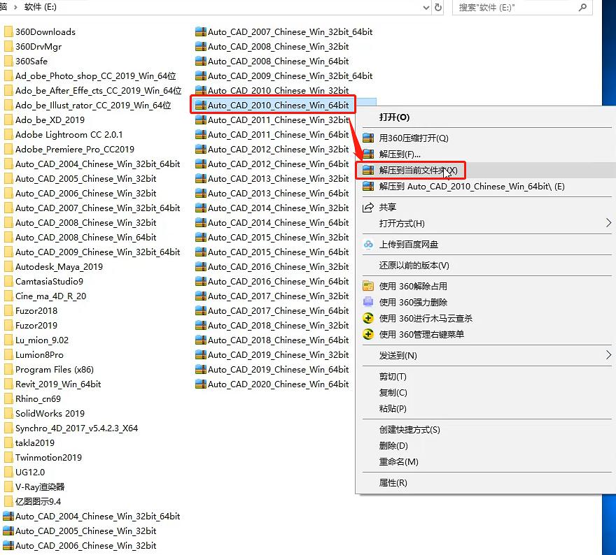Click the UG12.0 folder icon
This screenshot has height=555, width=616.
point(8,473)
